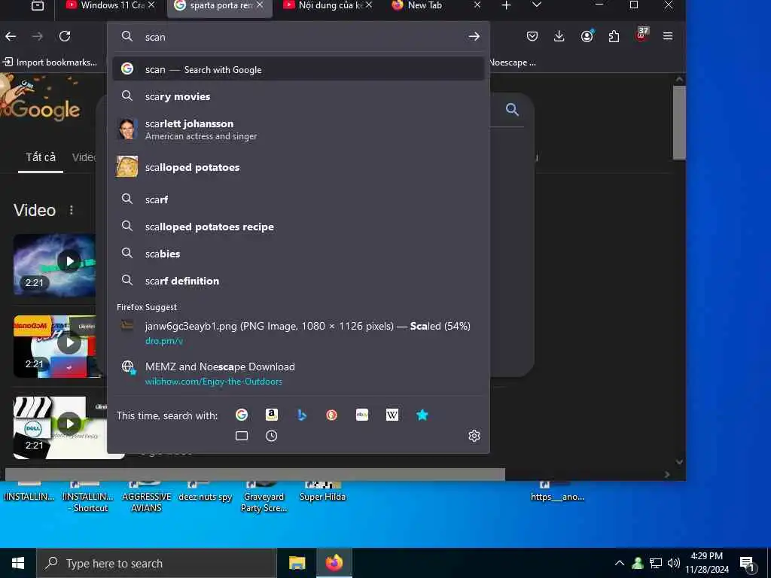Open search settings gear in dropdown
The width and height of the screenshot is (771, 578).
click(474, 436)
